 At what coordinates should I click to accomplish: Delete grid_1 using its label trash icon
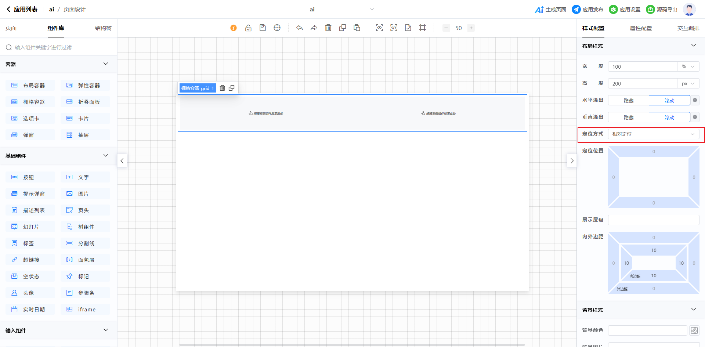click(222, 88)
